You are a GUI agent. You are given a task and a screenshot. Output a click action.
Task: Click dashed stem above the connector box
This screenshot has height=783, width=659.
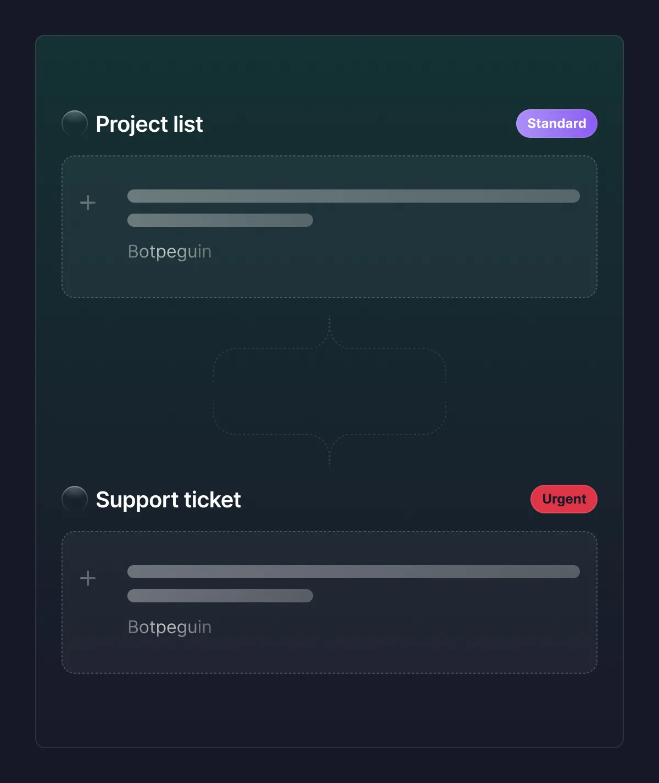coord(329,327)
